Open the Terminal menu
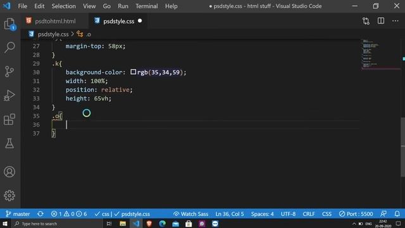The image size is (405, 228). click(147, 6)
